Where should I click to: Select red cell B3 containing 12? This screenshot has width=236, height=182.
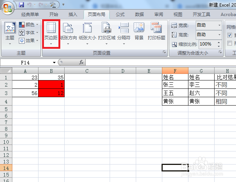[51, 93]
